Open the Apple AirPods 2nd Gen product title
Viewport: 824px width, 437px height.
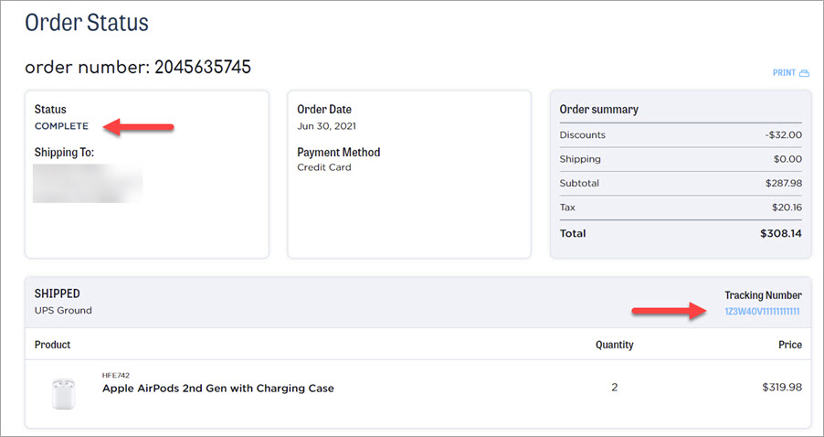coord(217,389)
